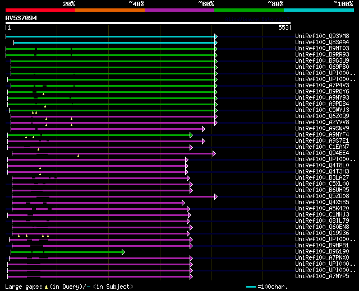
Task: Select the UniRef100_Q8IL79 label
Action: 322,221
